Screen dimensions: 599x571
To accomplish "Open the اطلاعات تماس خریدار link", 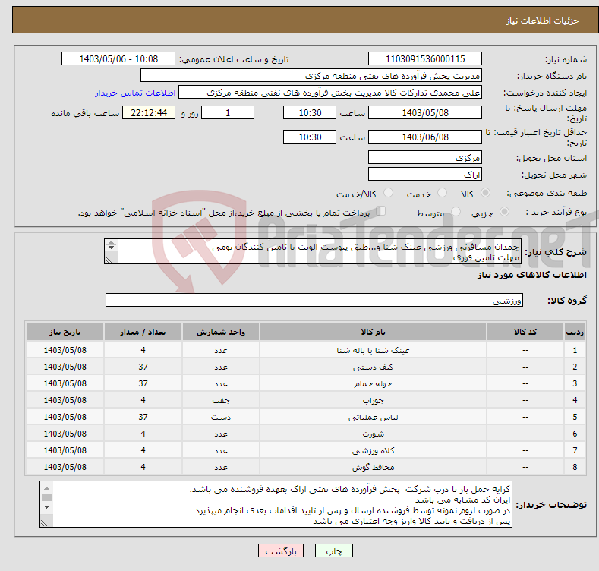I will (135, 93).
